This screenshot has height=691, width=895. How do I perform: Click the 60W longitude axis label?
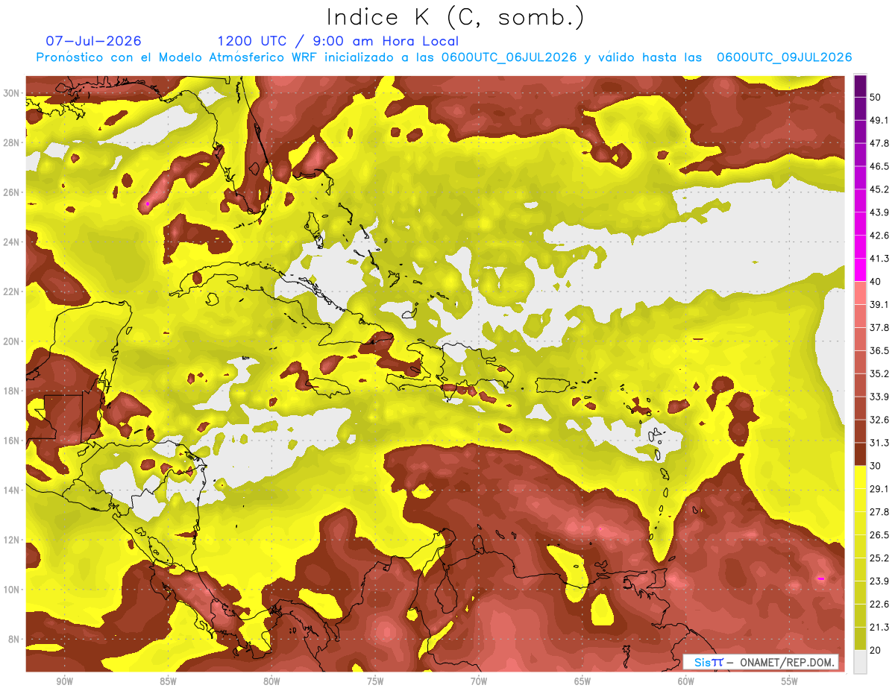pos(686,681)
